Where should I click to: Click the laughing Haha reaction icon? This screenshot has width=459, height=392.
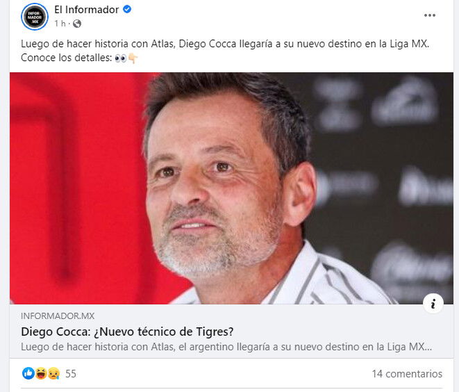tap(41, 373)
